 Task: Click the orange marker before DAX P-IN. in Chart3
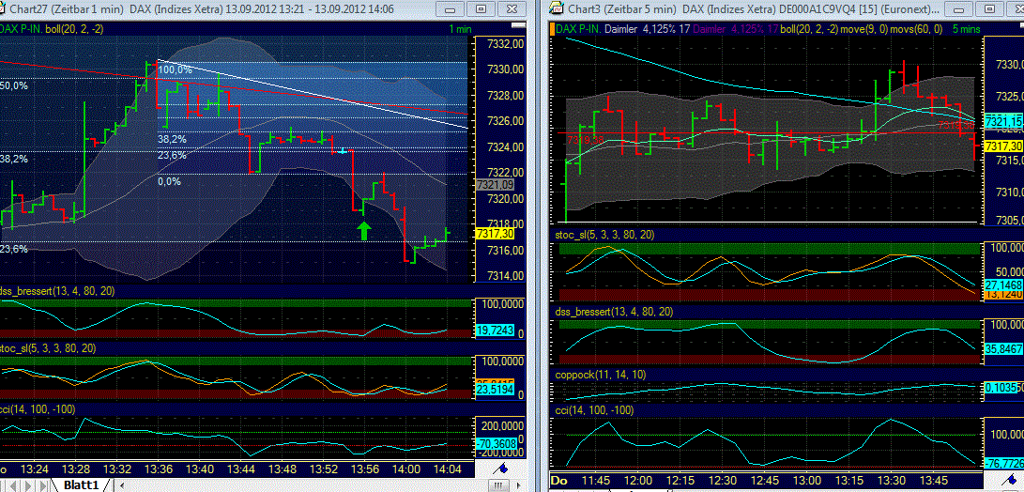(x=553, y=29)
